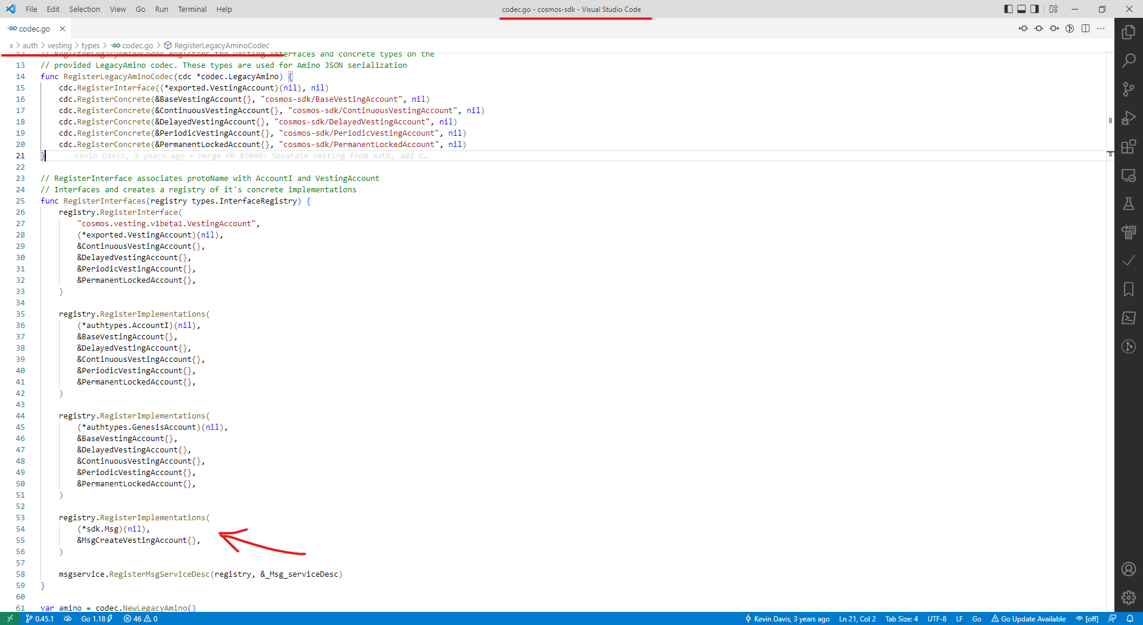Open editor more actions via the ellipsis
The height and width of the screenshot is (625, 1143).
[1101, 28]
